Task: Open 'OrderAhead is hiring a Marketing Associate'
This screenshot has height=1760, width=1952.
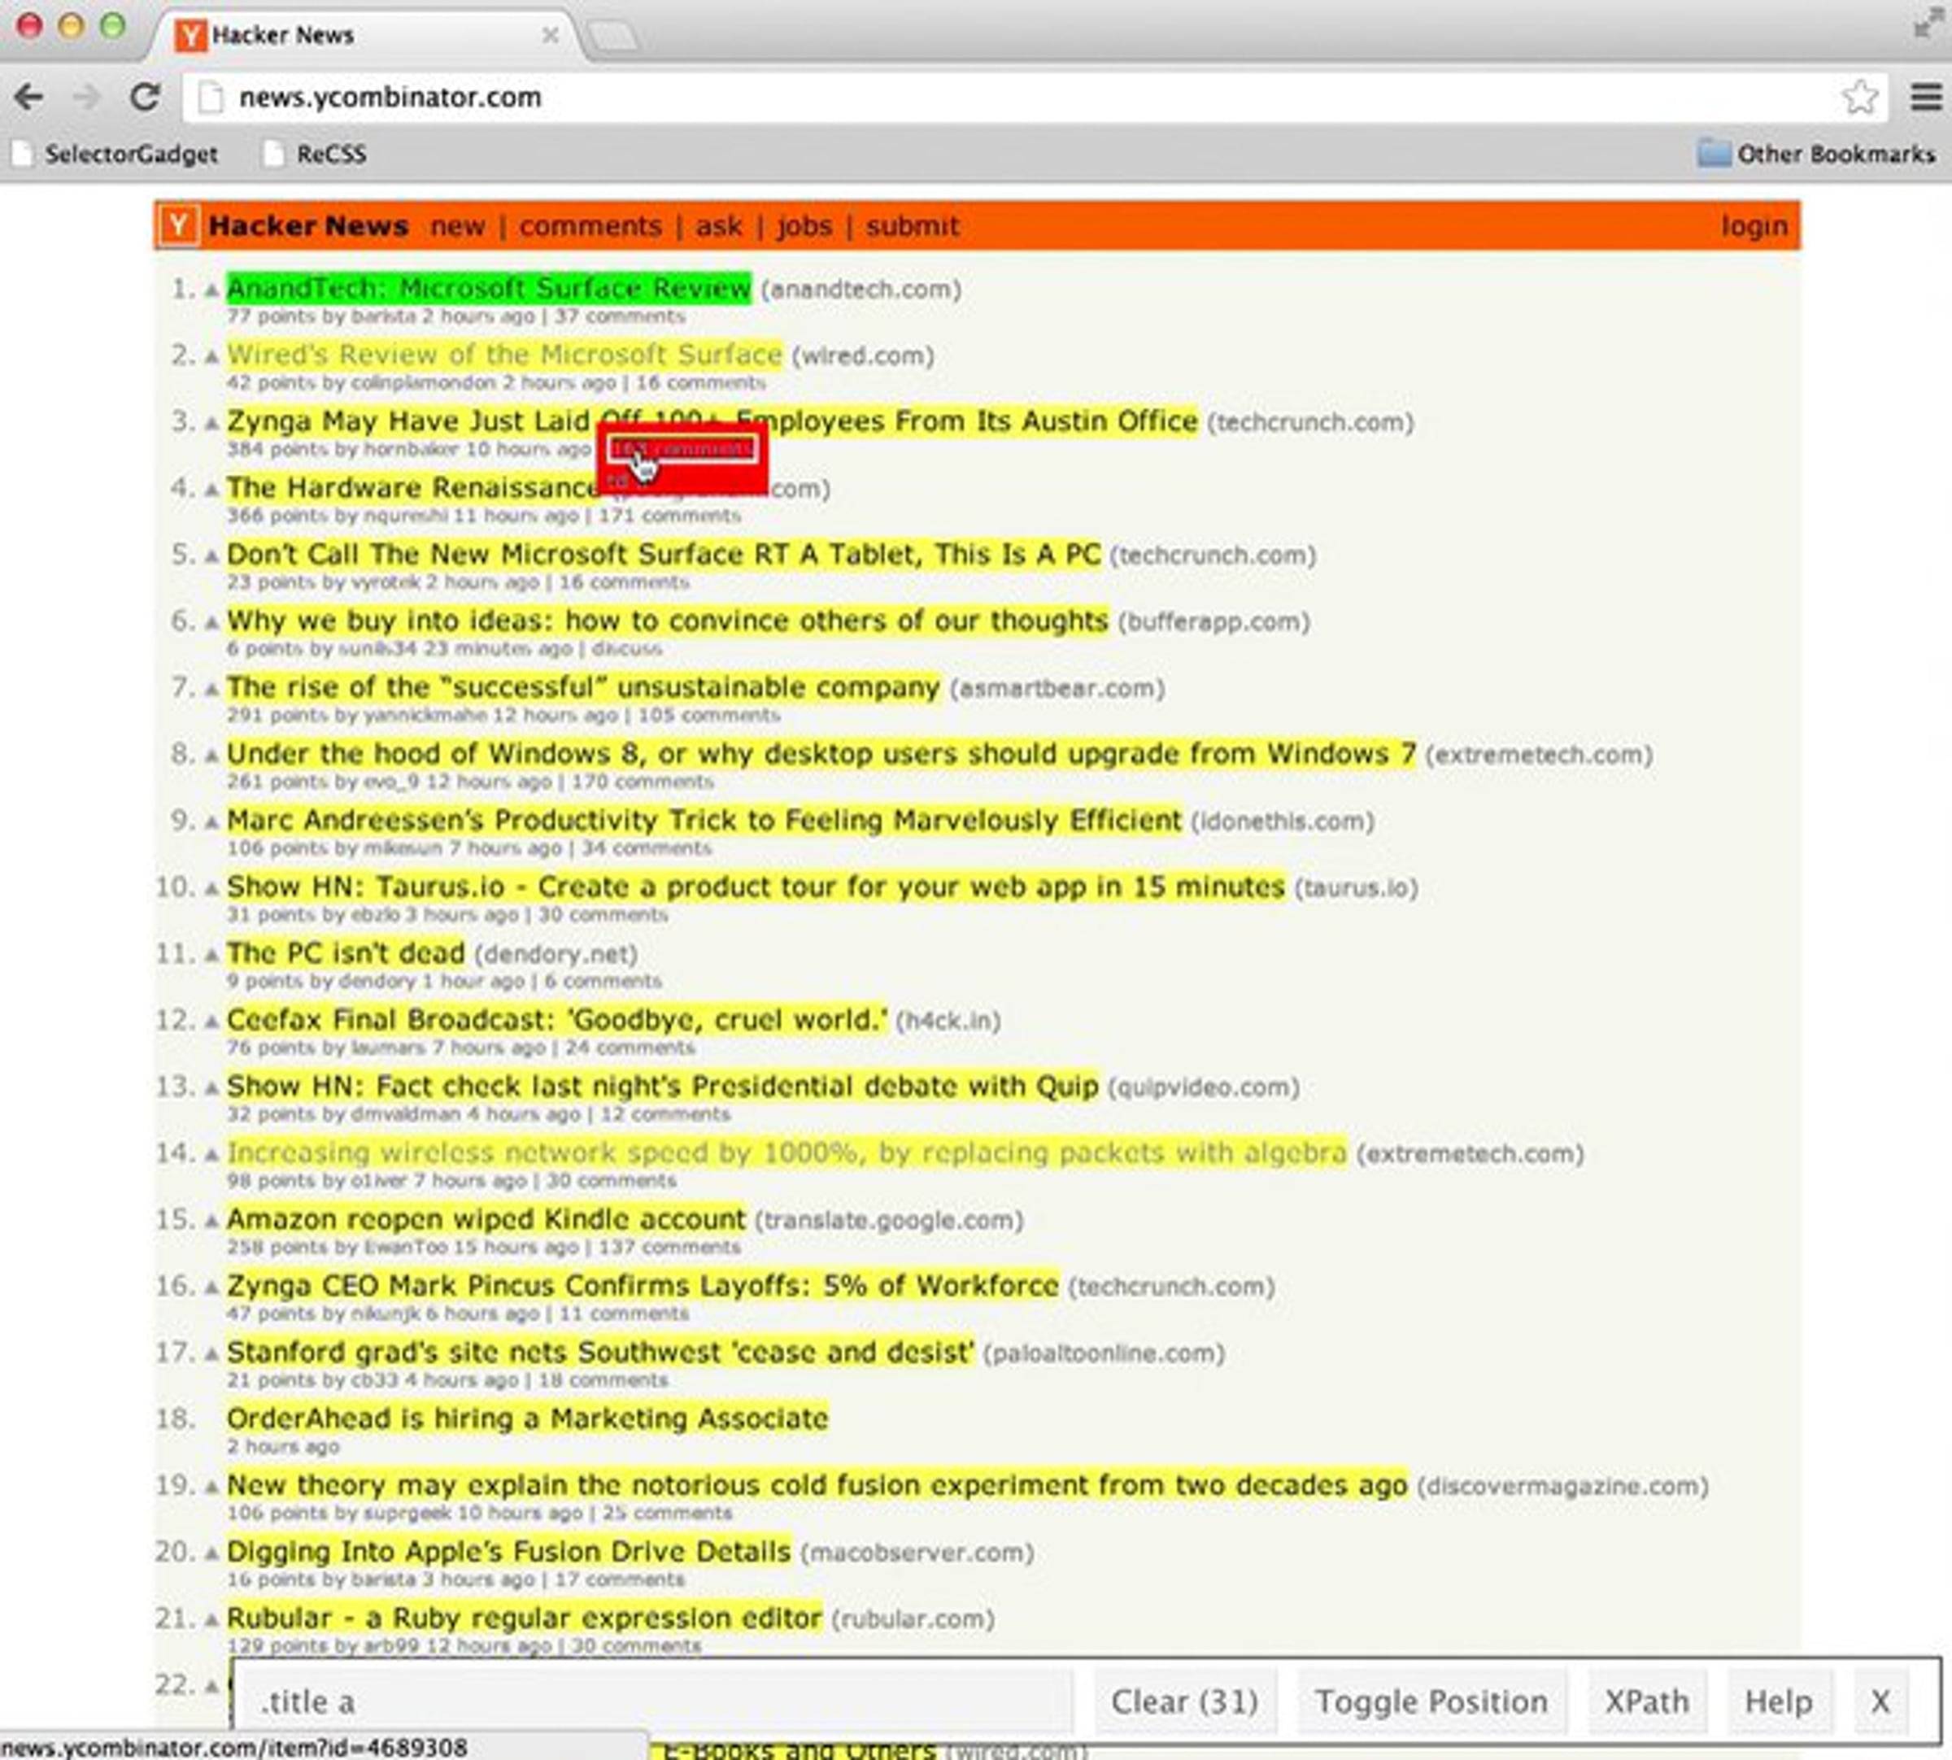Action: [x=527, y=1418]
